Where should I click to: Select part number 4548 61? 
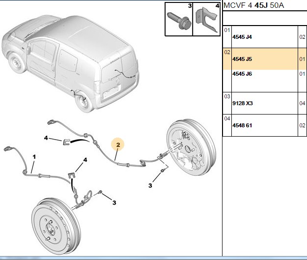pyautogui.click(x=242, y=125)
